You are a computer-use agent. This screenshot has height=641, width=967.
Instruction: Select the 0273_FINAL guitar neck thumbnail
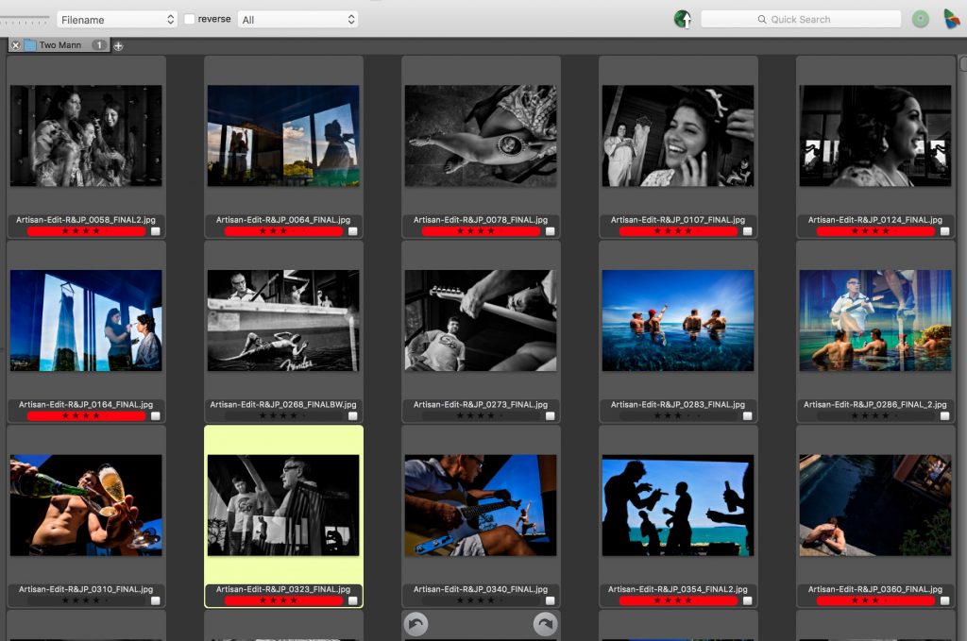click(x=481, y=321)
